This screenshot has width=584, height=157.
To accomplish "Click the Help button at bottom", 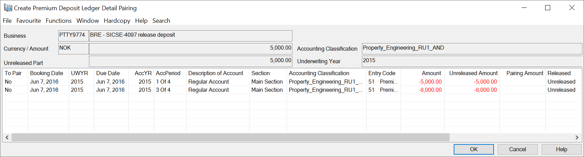I will (x=561, y=149).
